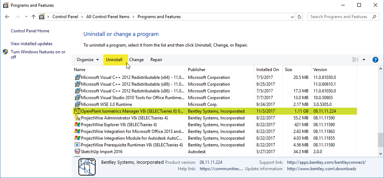Open the recent locations dropdown chevron

click(x=26, y=17)
